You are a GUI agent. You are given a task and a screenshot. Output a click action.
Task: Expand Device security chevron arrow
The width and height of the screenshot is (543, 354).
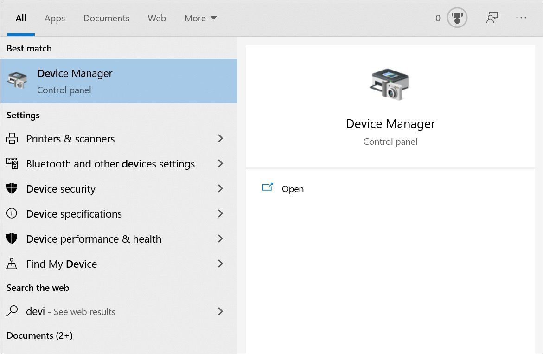(220, 188)
